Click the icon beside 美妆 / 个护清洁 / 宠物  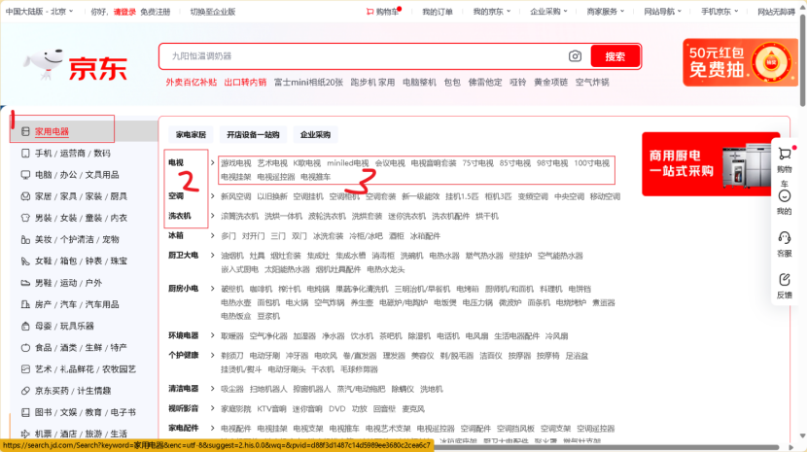point(25,240)
